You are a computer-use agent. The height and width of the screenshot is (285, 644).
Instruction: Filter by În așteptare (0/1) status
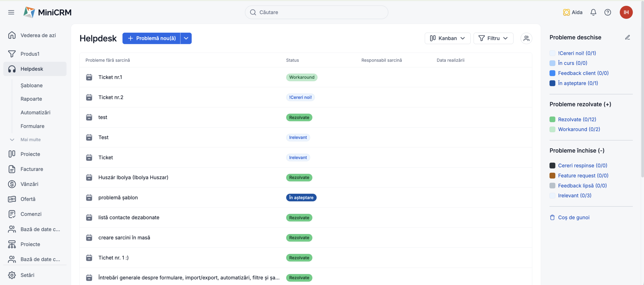pos(578,83)
